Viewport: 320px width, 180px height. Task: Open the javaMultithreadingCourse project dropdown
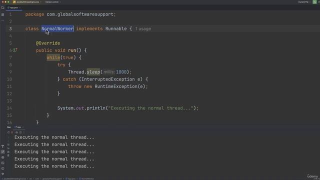point(27,2)
